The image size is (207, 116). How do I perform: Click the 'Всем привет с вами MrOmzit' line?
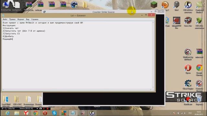coord(43,23)
